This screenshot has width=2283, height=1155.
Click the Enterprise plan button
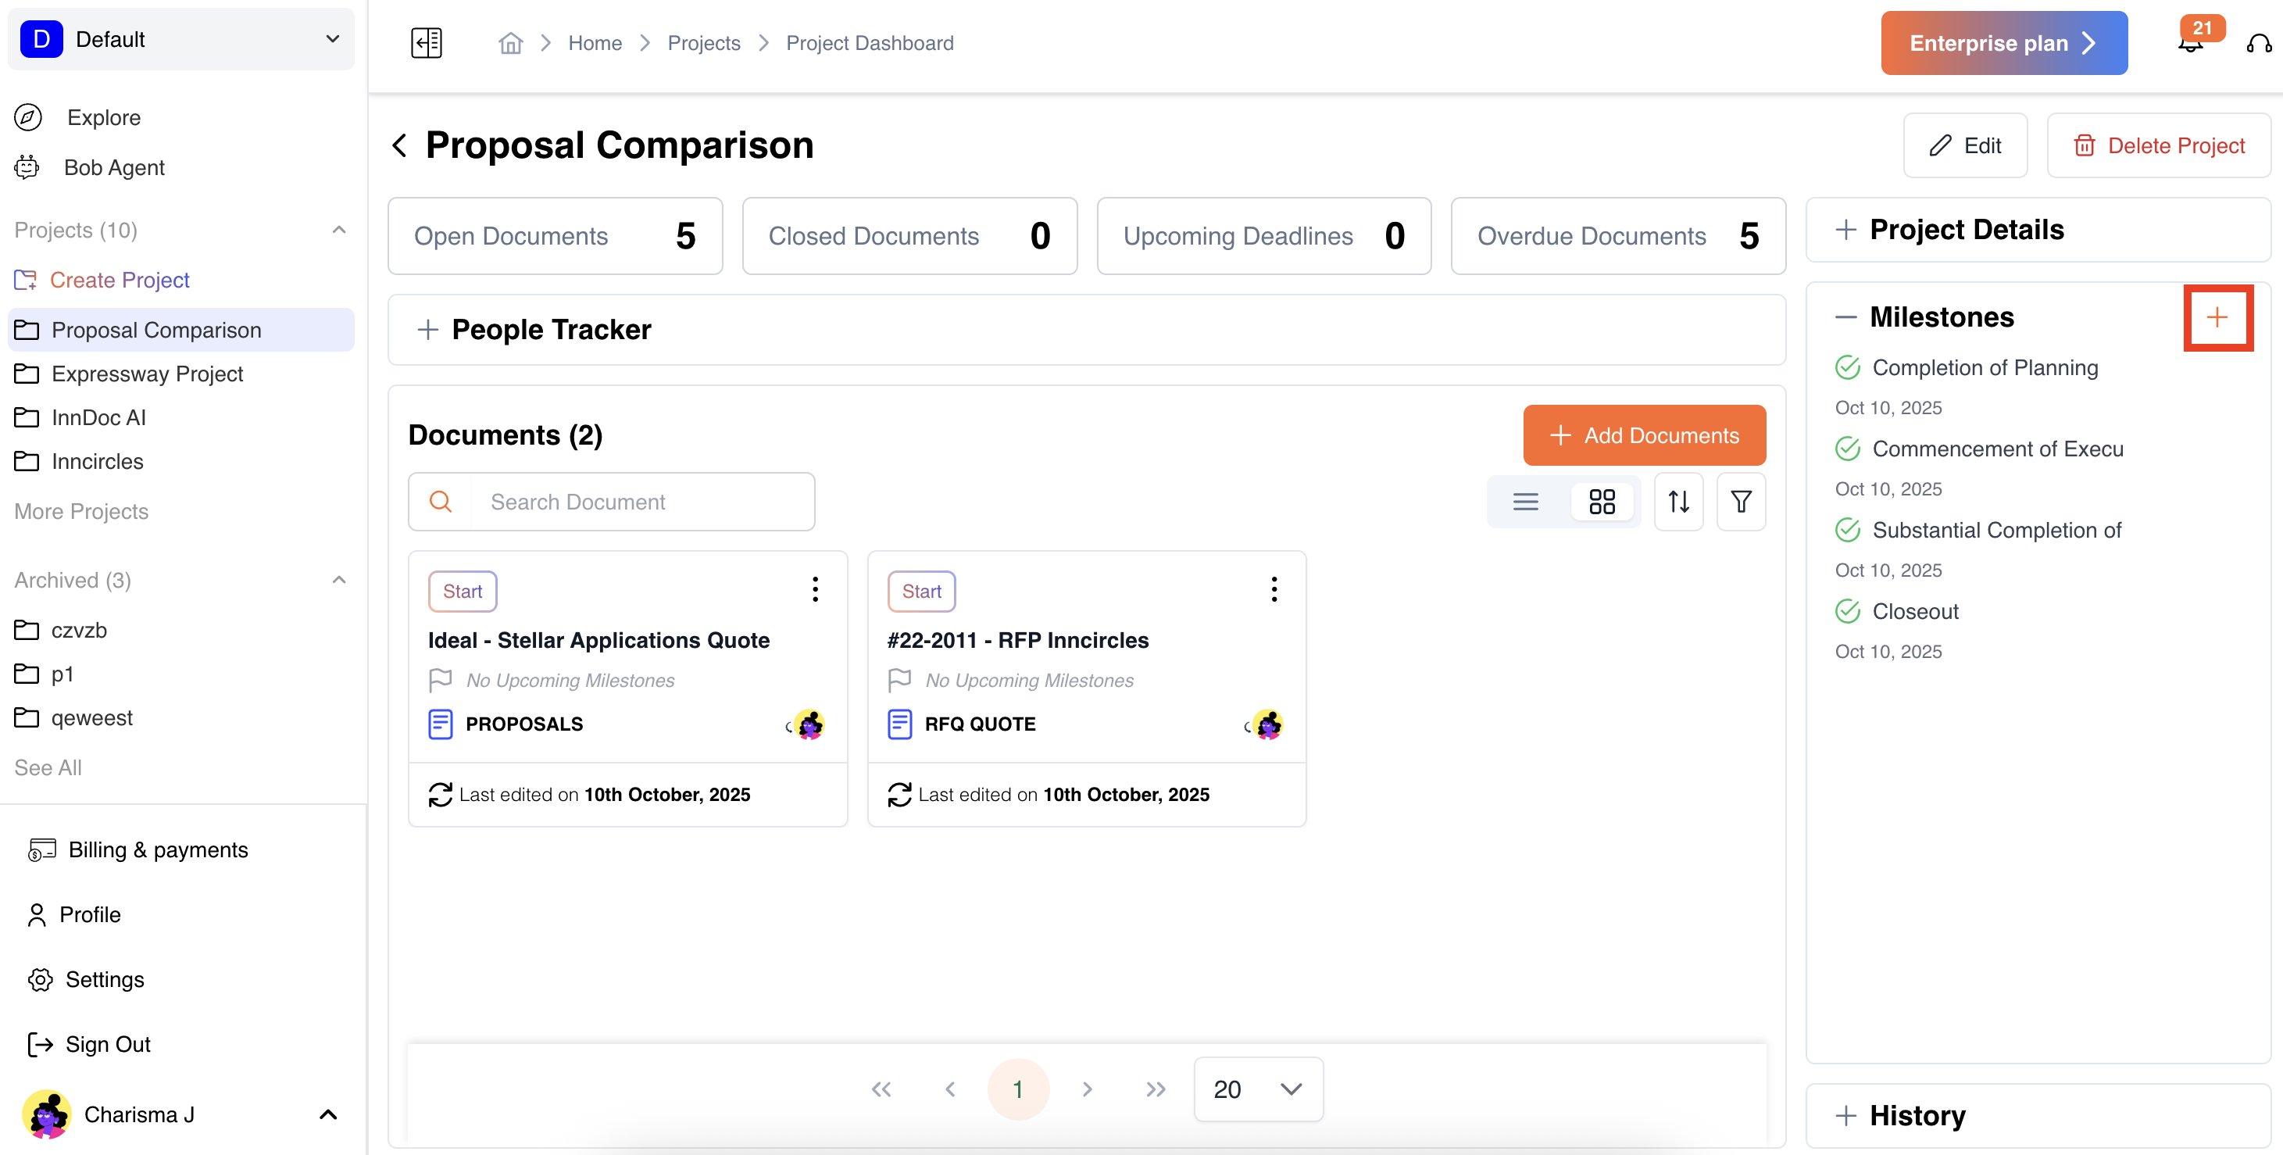point(2003,44)
